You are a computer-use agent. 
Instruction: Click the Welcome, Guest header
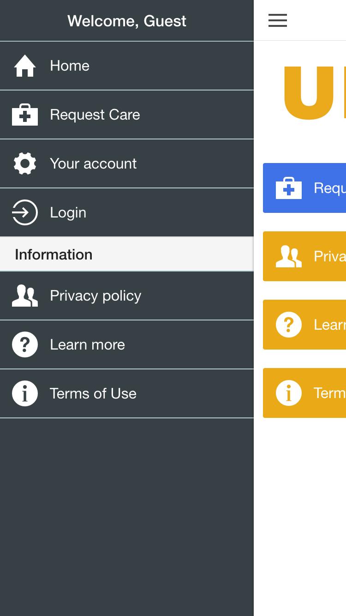point(127,21)
